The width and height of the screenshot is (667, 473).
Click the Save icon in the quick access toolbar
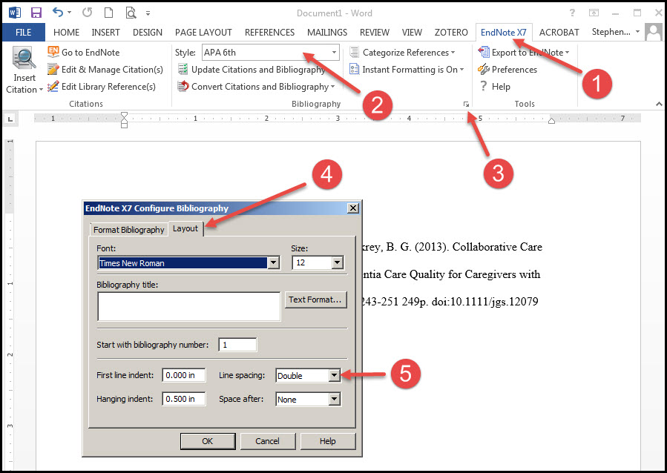pos(36,13)
